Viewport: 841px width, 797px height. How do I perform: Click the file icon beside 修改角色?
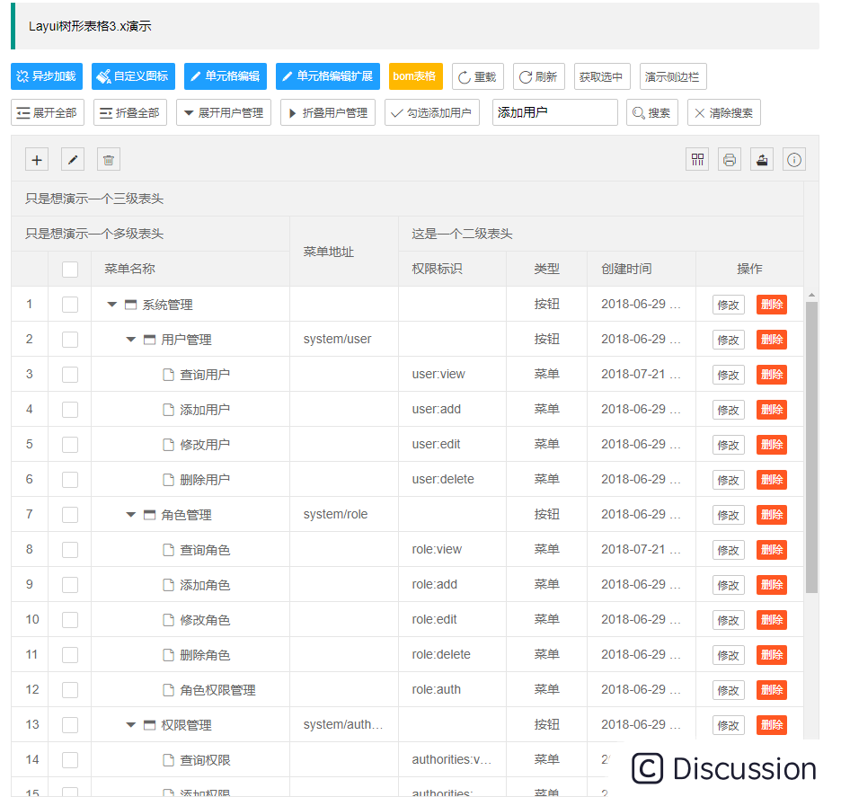[x=168, y=620]
